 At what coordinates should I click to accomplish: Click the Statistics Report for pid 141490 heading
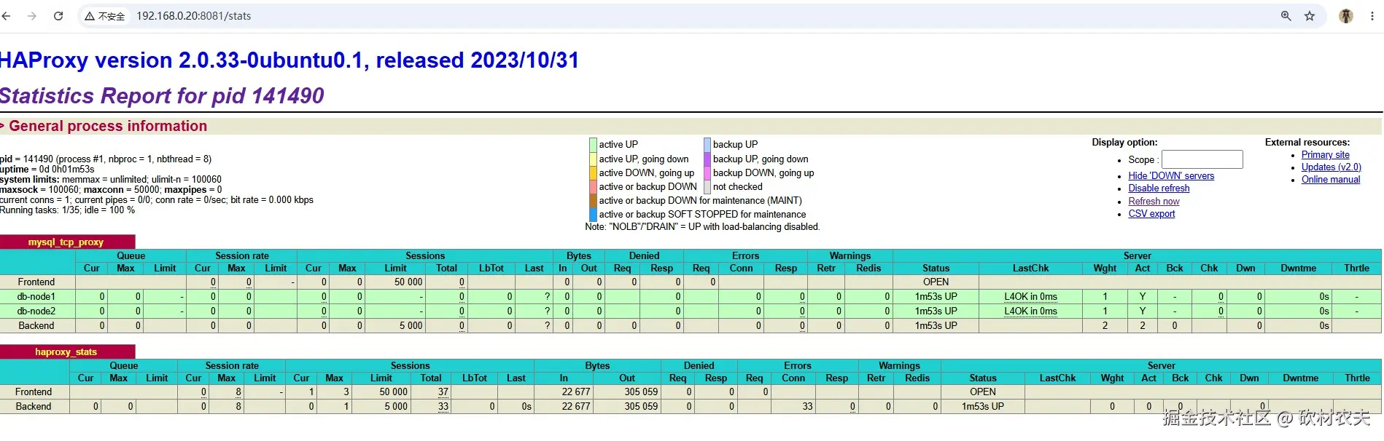[162, 96]
